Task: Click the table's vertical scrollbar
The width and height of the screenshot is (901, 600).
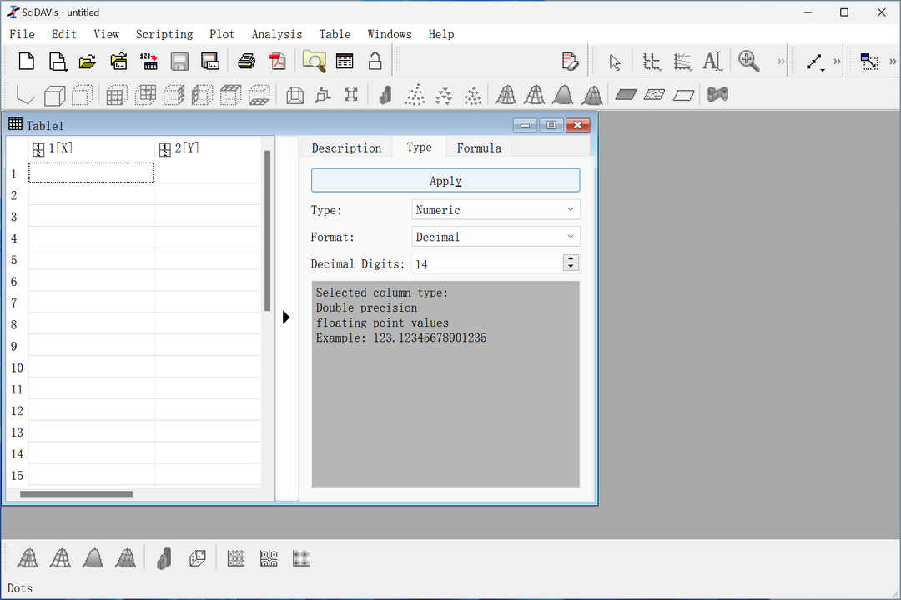Action: tap(268, 230)
